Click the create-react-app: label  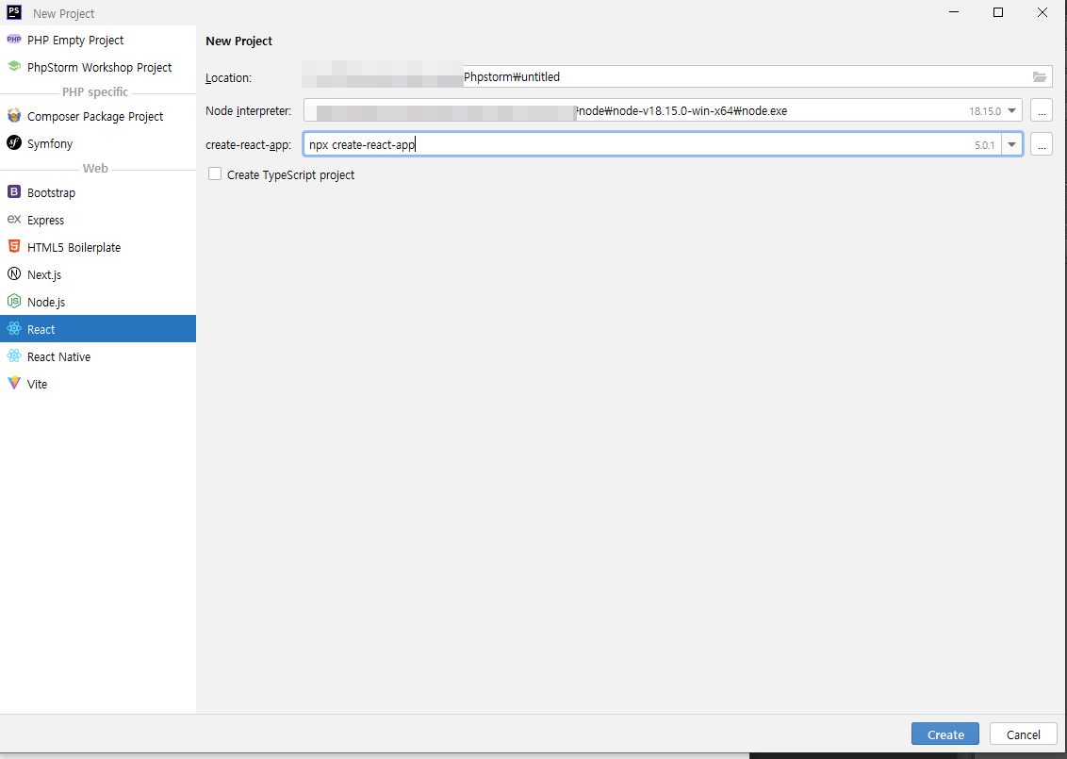(249, 145)
